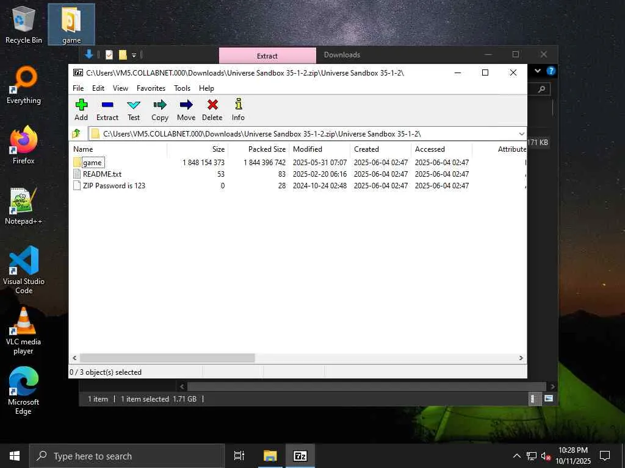Choose the Move toolbar icon
The image size is (625, 468).
(x=186, y=110)
